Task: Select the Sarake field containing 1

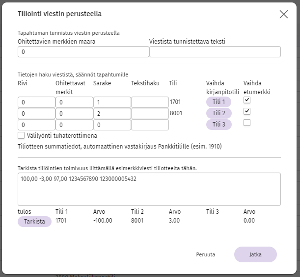Action: 112,102
